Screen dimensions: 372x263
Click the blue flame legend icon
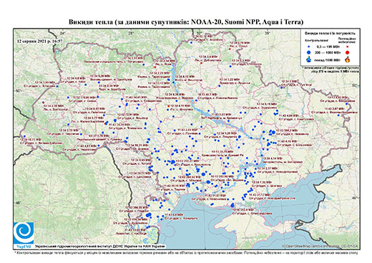click(x=308, y=59)
